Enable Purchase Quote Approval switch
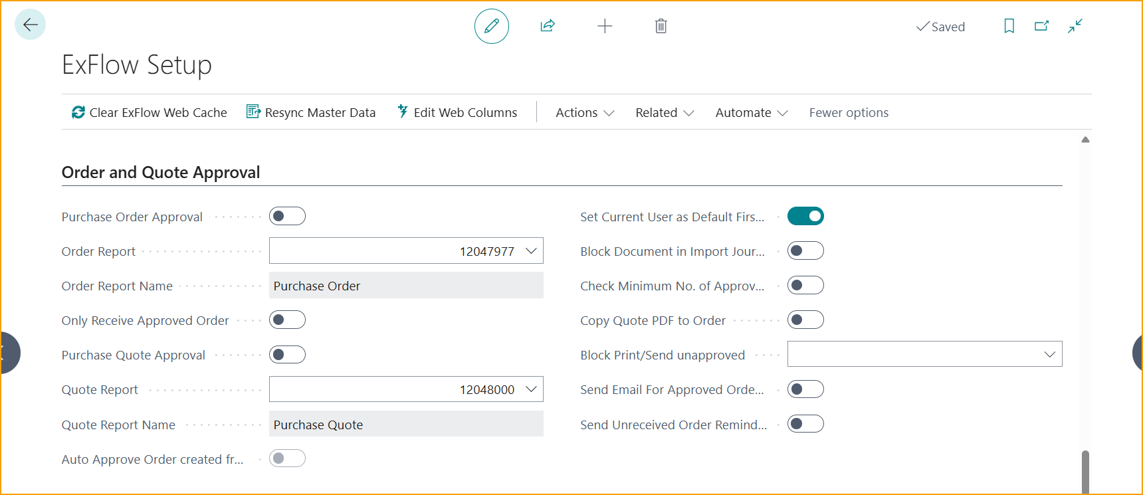This screenshot has width=1143, height=495. point(287,354)
